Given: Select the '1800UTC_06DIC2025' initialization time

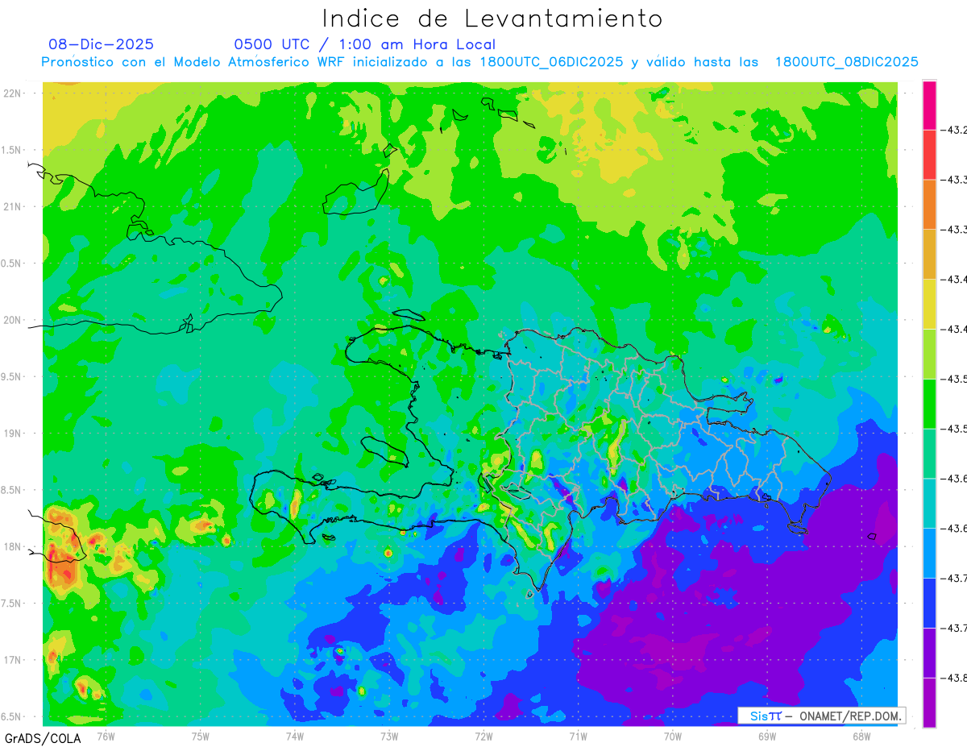Looking at the screenshot, I should point(552,62).
